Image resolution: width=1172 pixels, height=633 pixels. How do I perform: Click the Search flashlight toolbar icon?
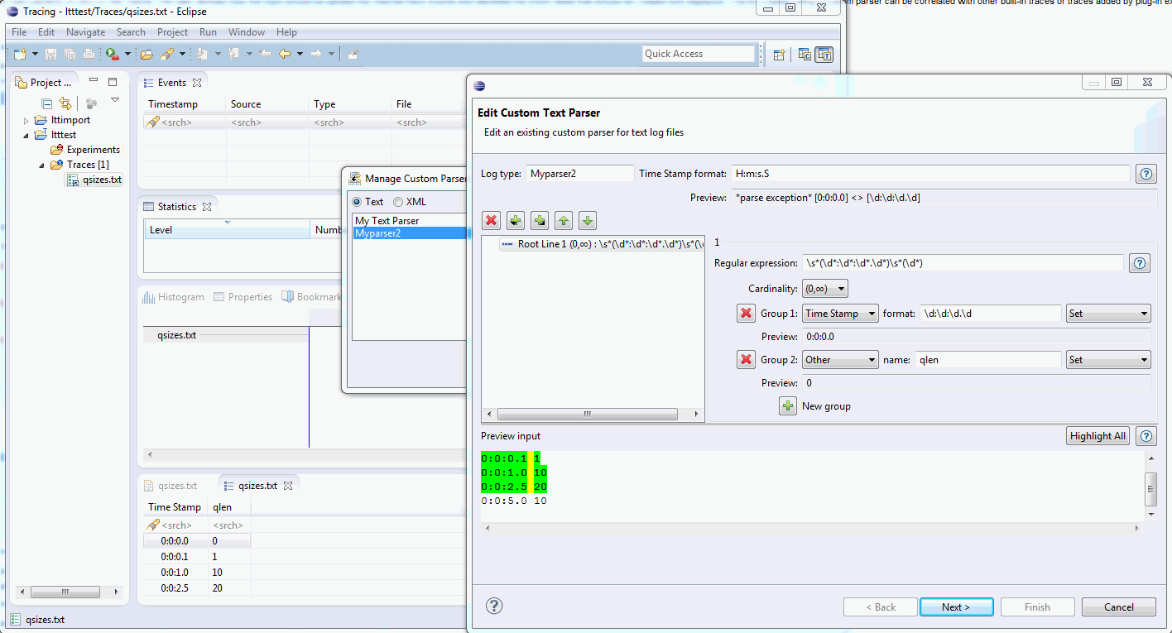[x=167, y=54]
